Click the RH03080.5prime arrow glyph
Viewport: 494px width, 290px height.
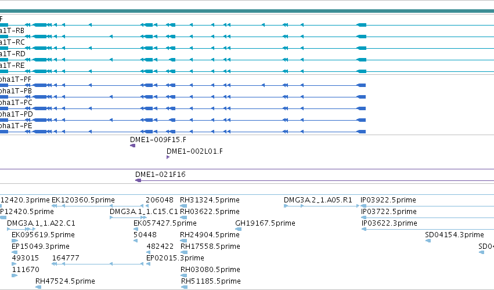click(x=184, y=276)
